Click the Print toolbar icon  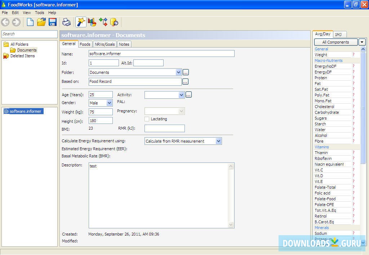point(67,22)
